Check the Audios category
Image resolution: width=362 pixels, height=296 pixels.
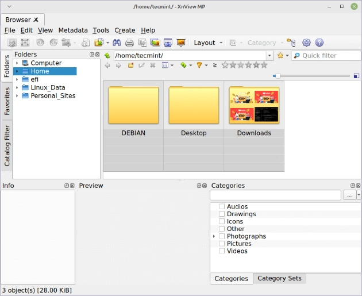point(222,206)
